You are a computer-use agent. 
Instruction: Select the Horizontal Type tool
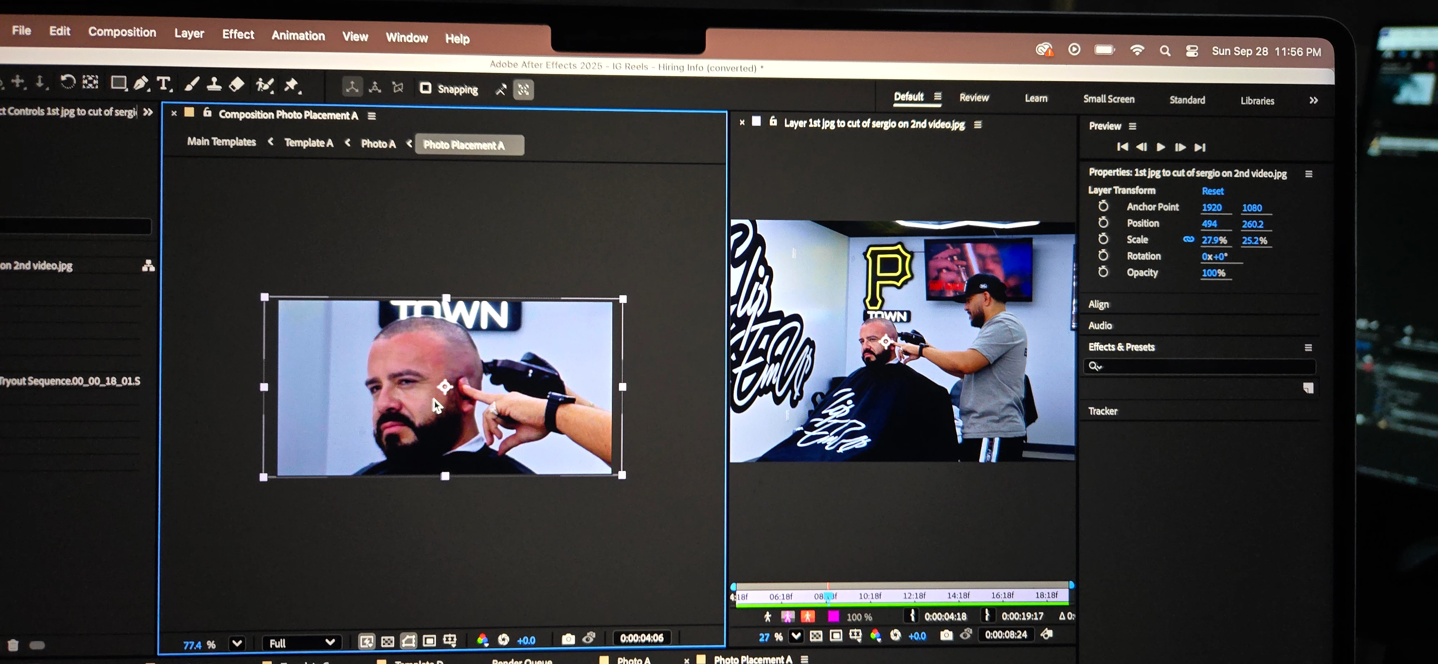click(x=164, y=84)
